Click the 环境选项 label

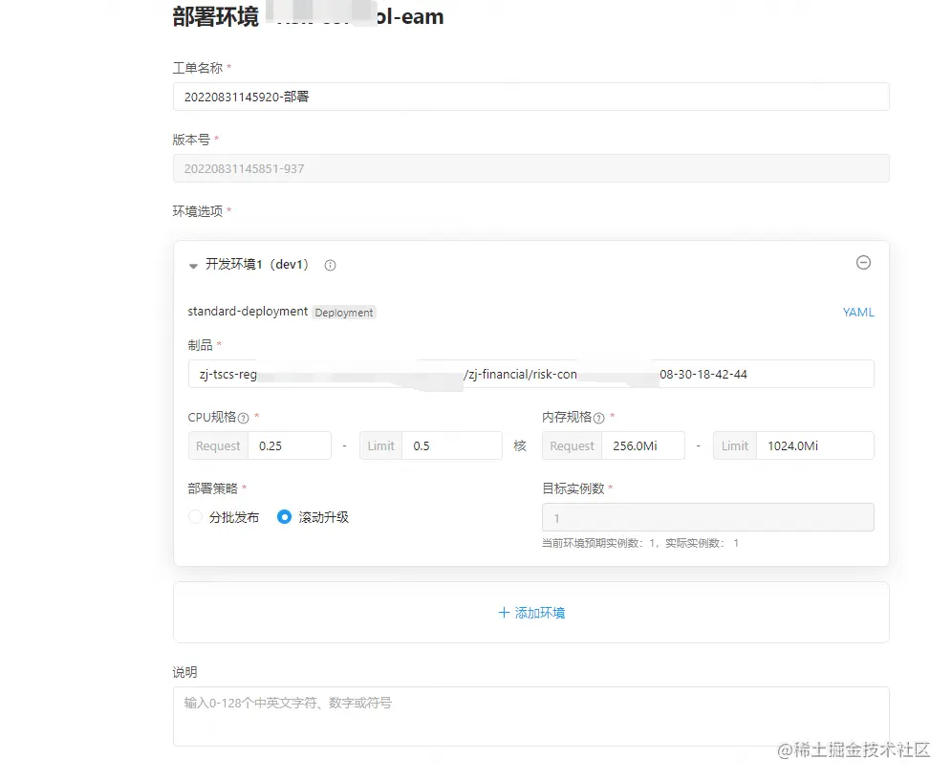pos(198,211)
